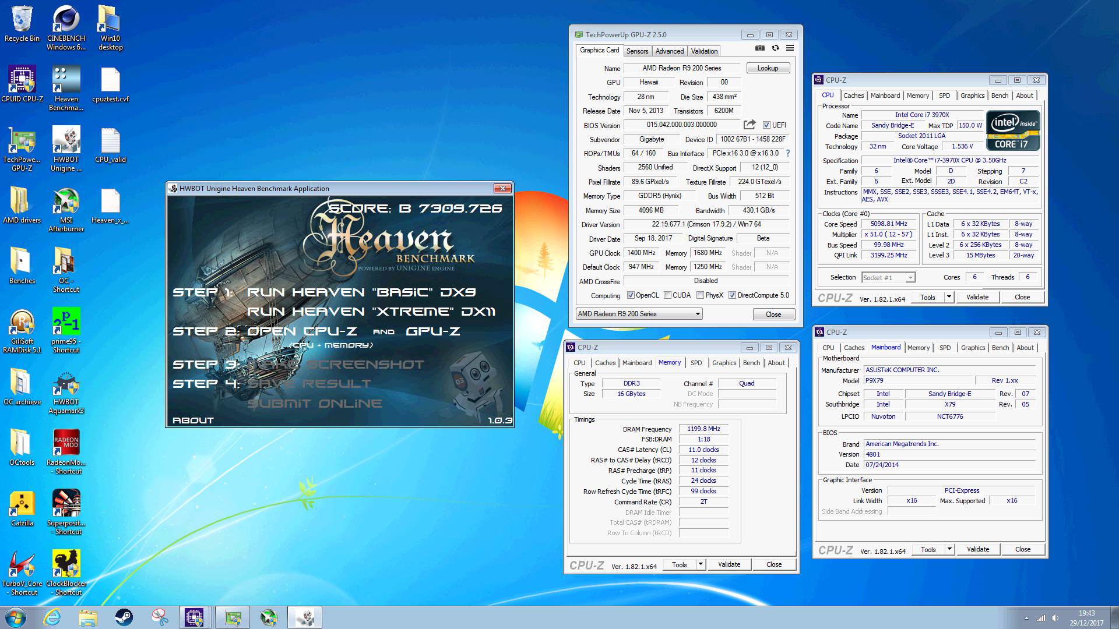Open Tools dropdown arrow in CPU-Z Memory window
This screenshot has height=629, width=1119.
(701, 564)
